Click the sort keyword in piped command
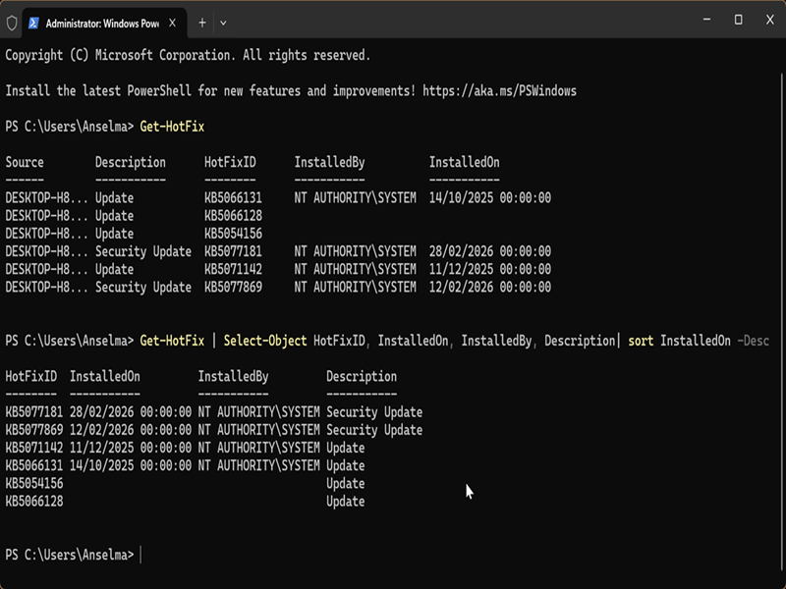This screenshot has height=589, width=786. [x=641, y=342]
